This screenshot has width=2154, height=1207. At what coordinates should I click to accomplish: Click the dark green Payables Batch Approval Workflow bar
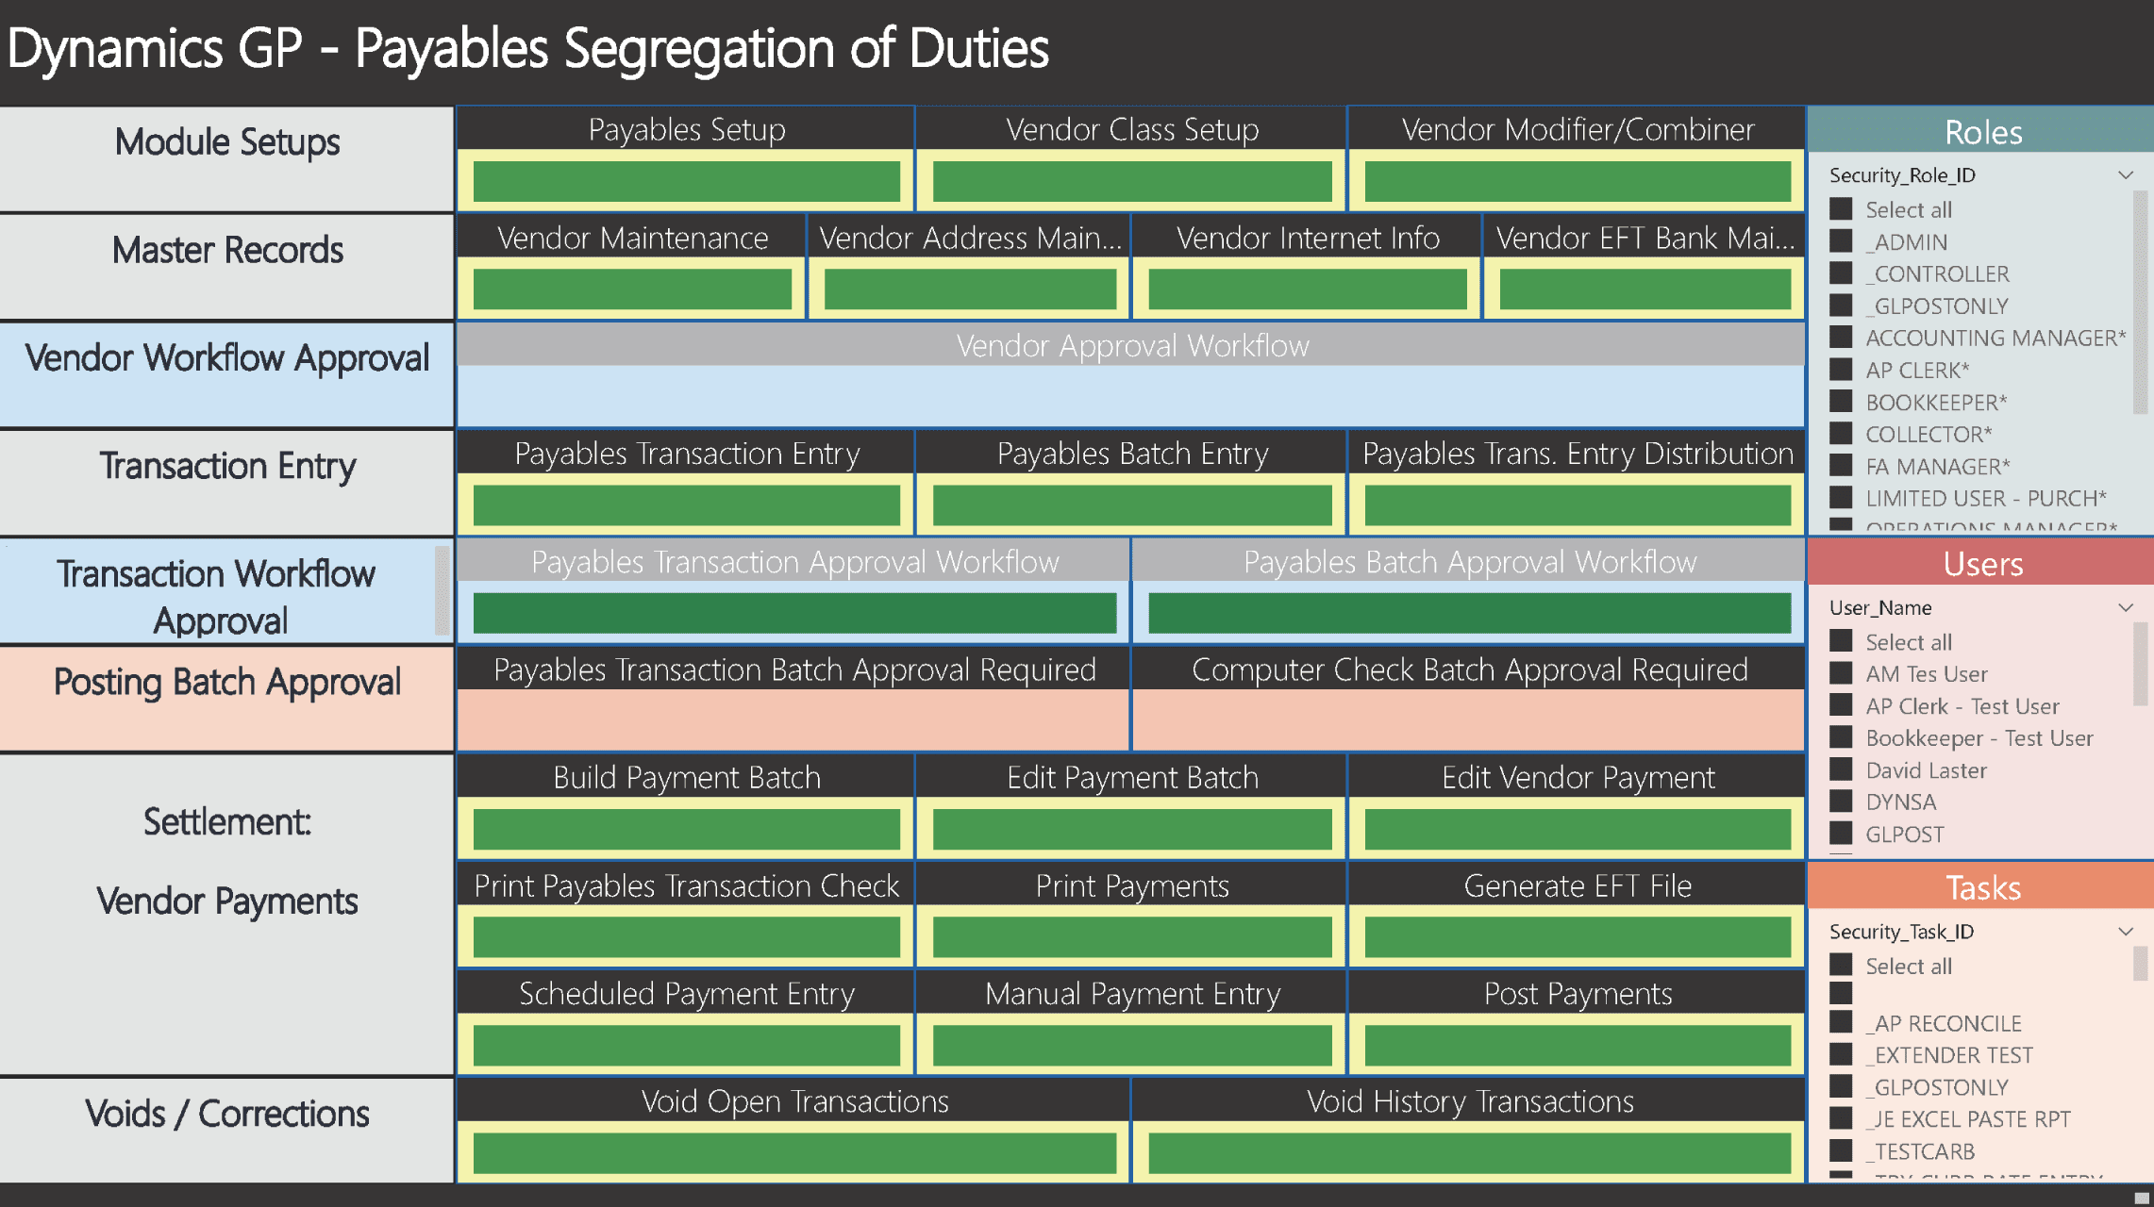tap(1469, 613)
